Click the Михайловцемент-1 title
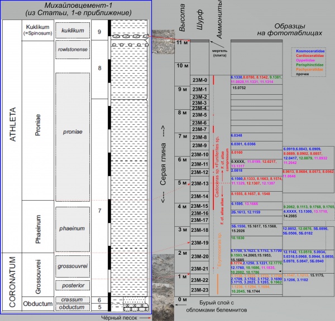Viewport: 335px width, 321px height. [x=75, y=6]
